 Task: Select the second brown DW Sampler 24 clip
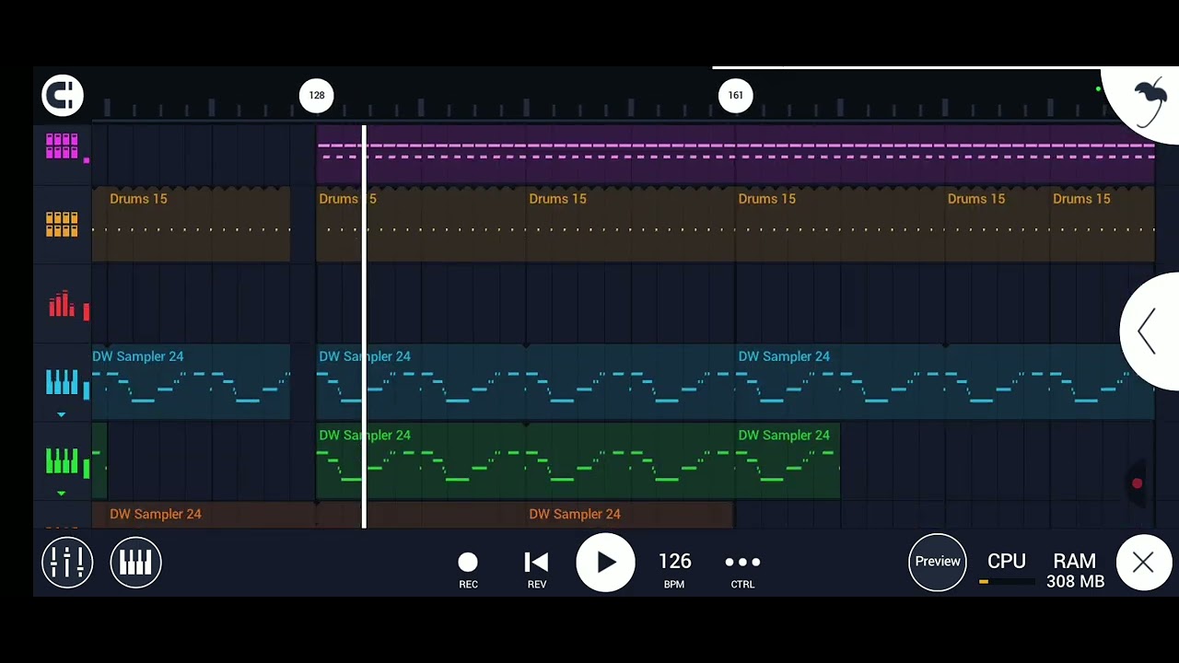pos(630,516)
